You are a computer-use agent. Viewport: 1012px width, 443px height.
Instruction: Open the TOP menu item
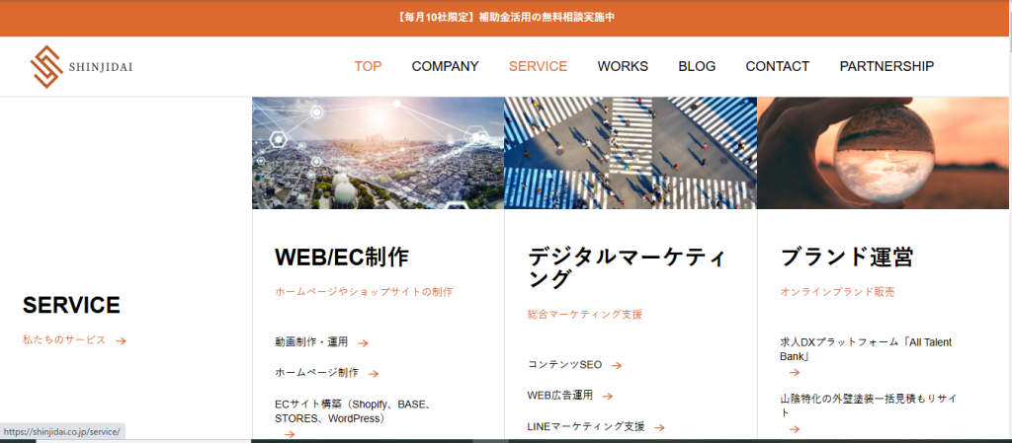click(x=368, y=66)
